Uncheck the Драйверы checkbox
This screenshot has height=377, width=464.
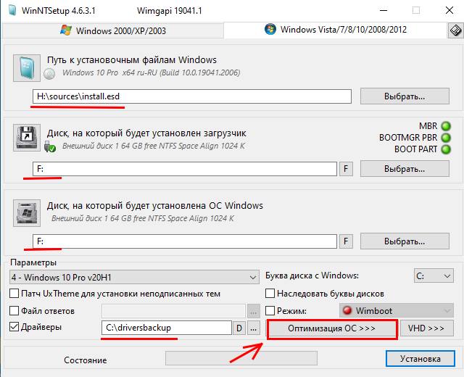click(x=14, y=327)
